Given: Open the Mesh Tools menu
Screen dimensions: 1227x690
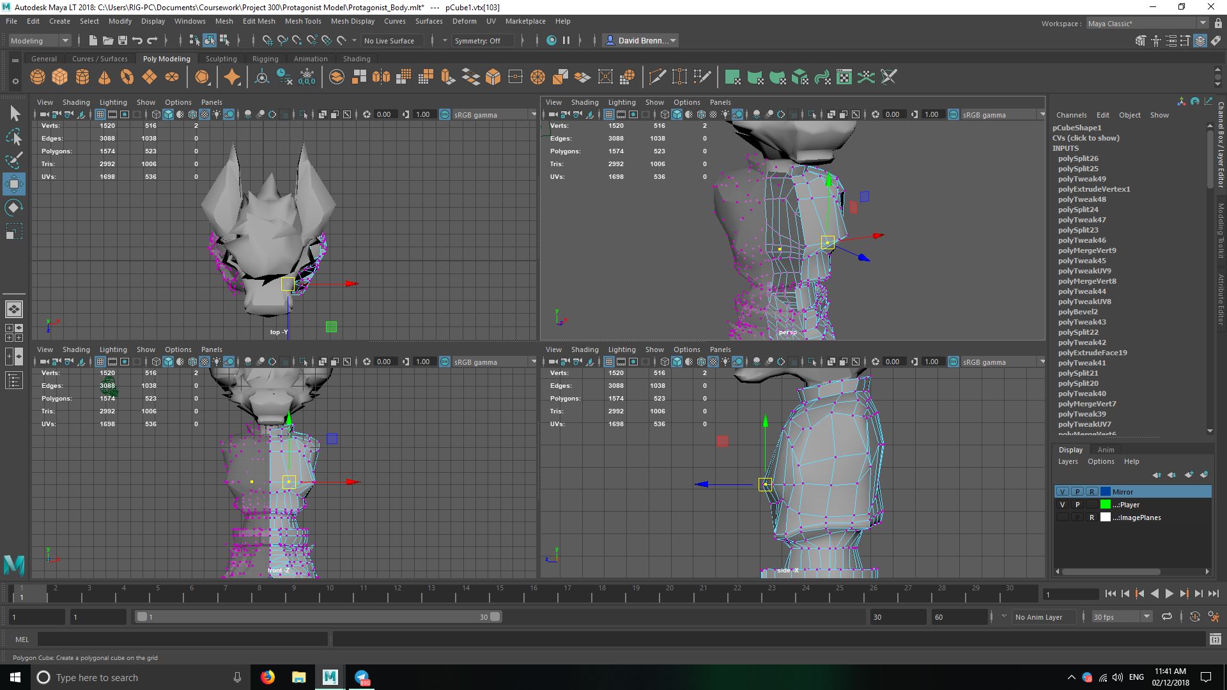Looking at the screenshot, I should (303, 21).
